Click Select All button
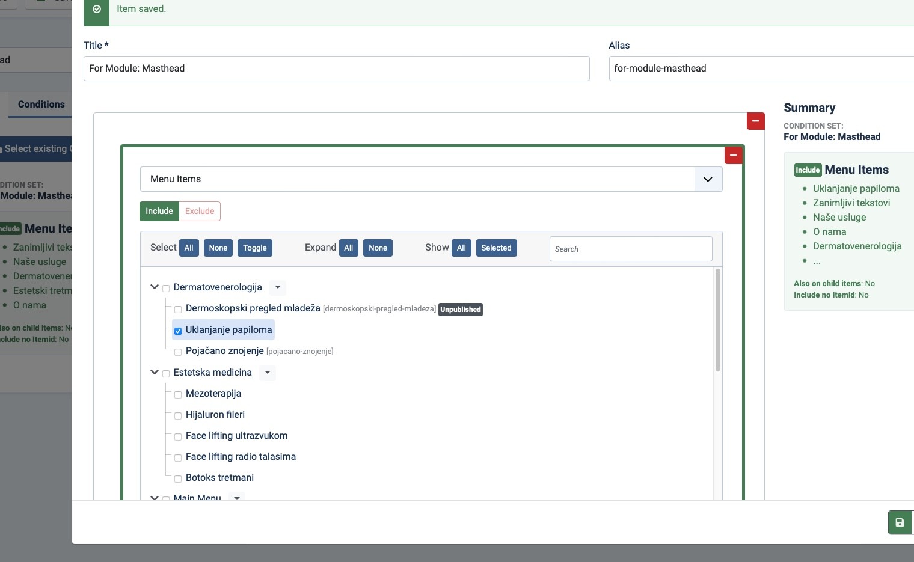Screen dimensions: 914x562 (x=189, y=248)
